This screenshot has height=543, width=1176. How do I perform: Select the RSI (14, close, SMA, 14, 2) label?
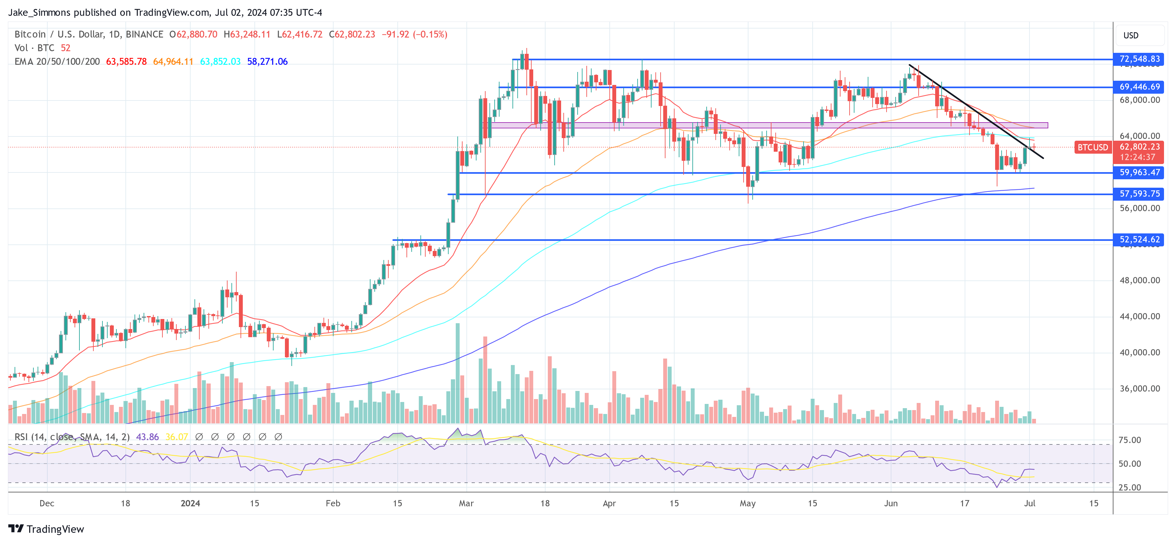(72, 437)
